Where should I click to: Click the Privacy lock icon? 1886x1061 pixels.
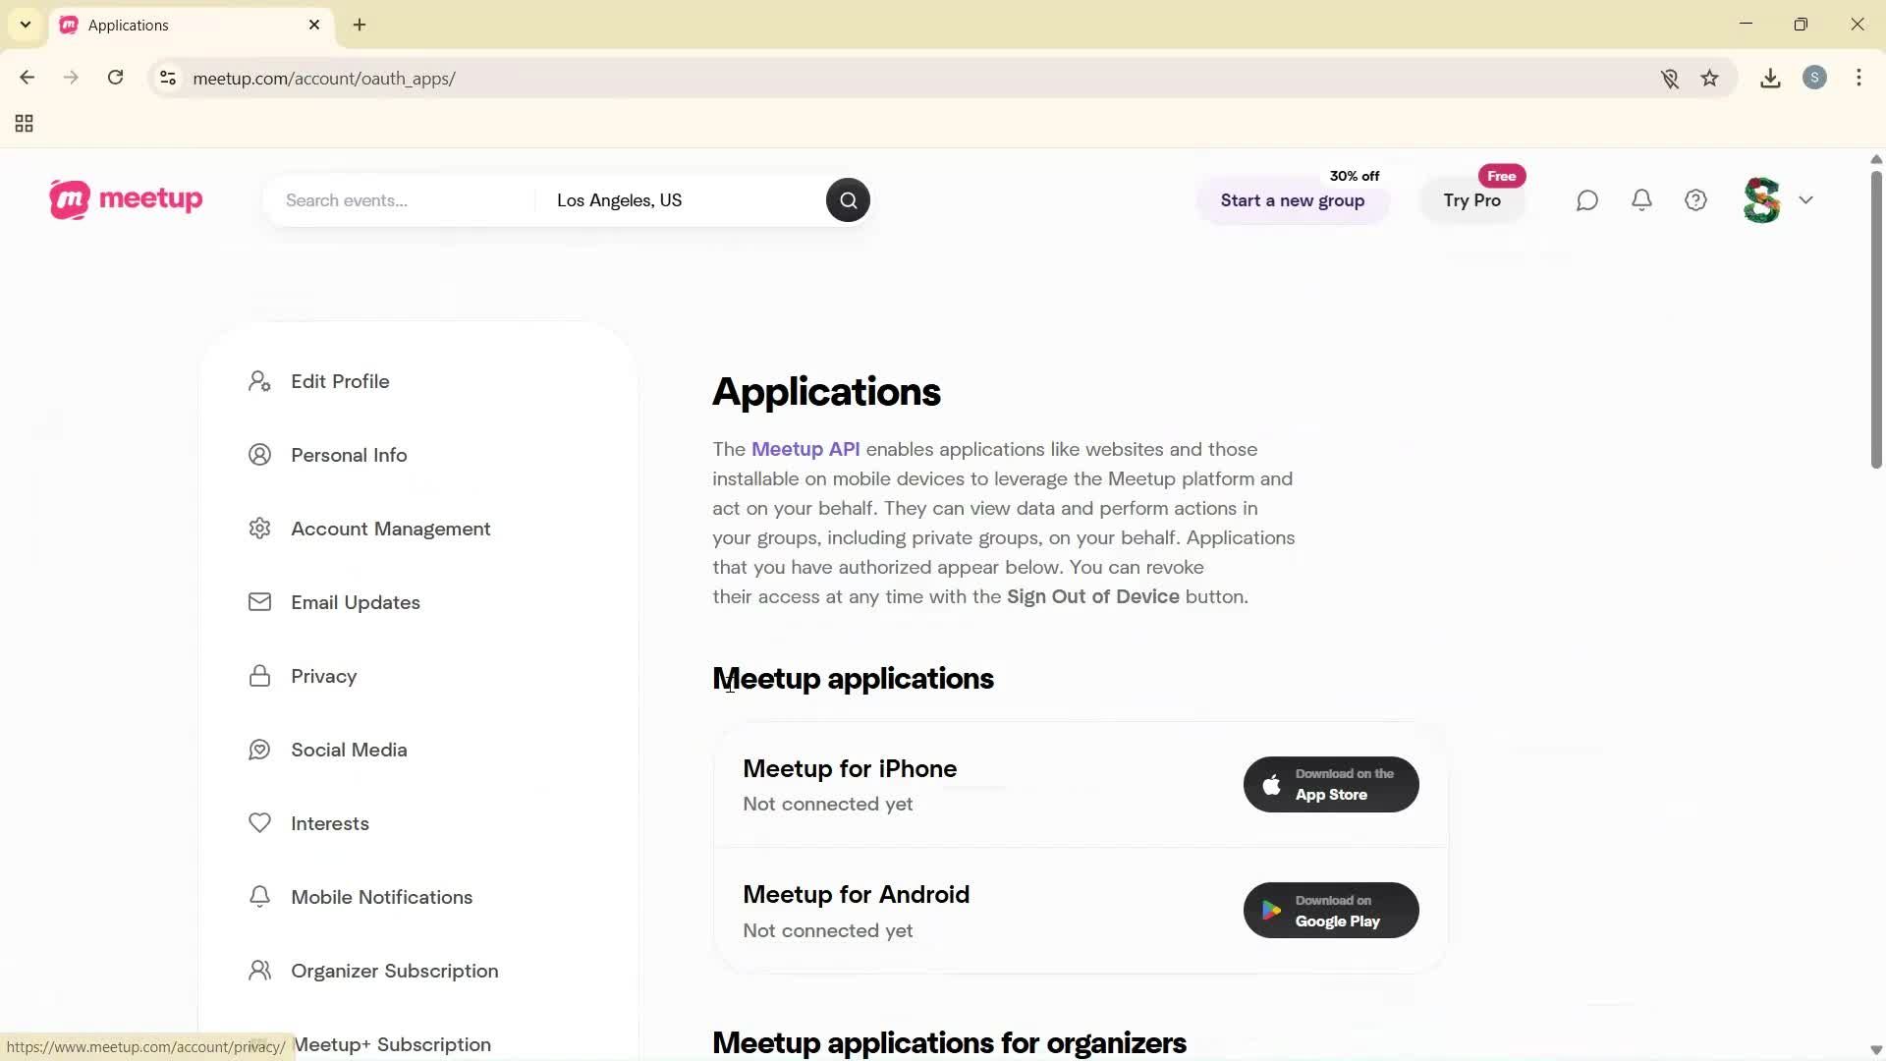tap(259, 675)
